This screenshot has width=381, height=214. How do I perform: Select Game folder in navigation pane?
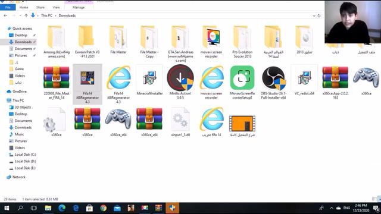19,69
